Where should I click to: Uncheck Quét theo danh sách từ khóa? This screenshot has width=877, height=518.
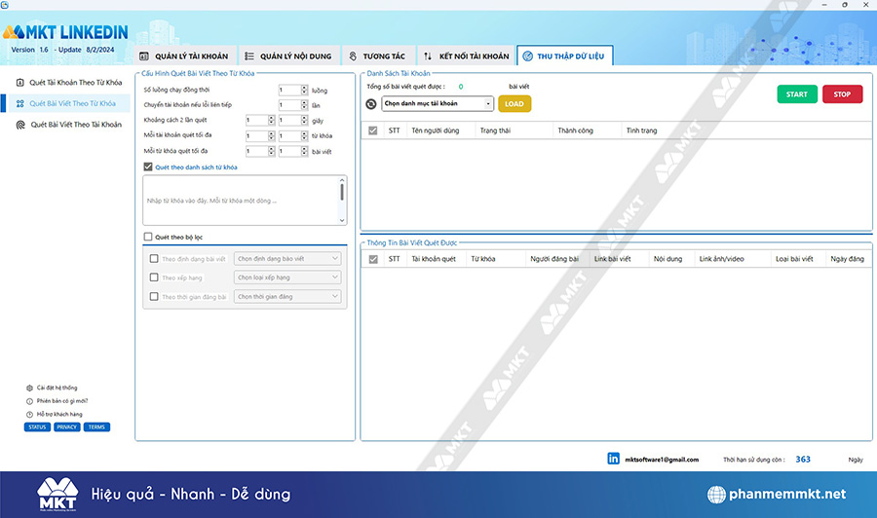[148, 166]
